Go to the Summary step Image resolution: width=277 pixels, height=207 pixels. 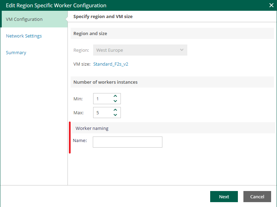pyautogui.click(x=16, y=53)
